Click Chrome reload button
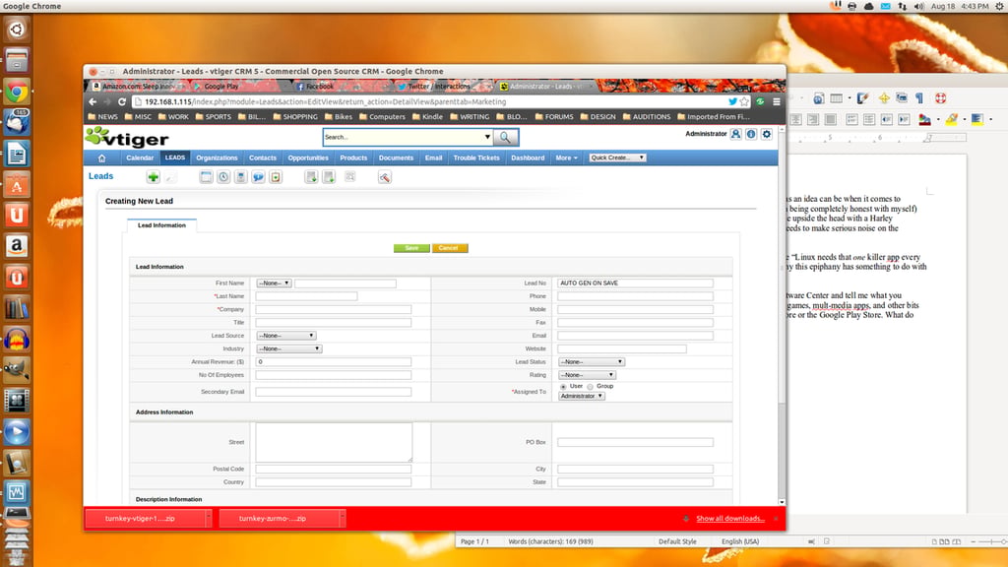Screen dimensions: 1008x567 tap(121, 101)
